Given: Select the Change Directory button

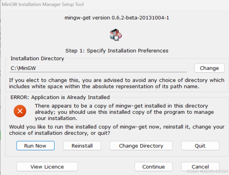Looking at the screenshot, I should [x=141, y=146].
